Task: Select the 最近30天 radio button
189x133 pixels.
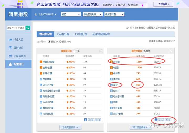Action: (60, 42)
